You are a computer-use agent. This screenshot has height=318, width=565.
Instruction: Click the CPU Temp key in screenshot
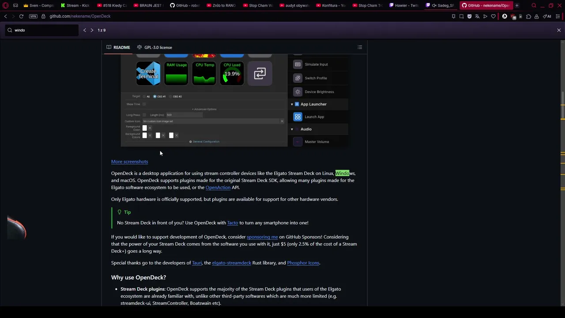tap(204, 73)
